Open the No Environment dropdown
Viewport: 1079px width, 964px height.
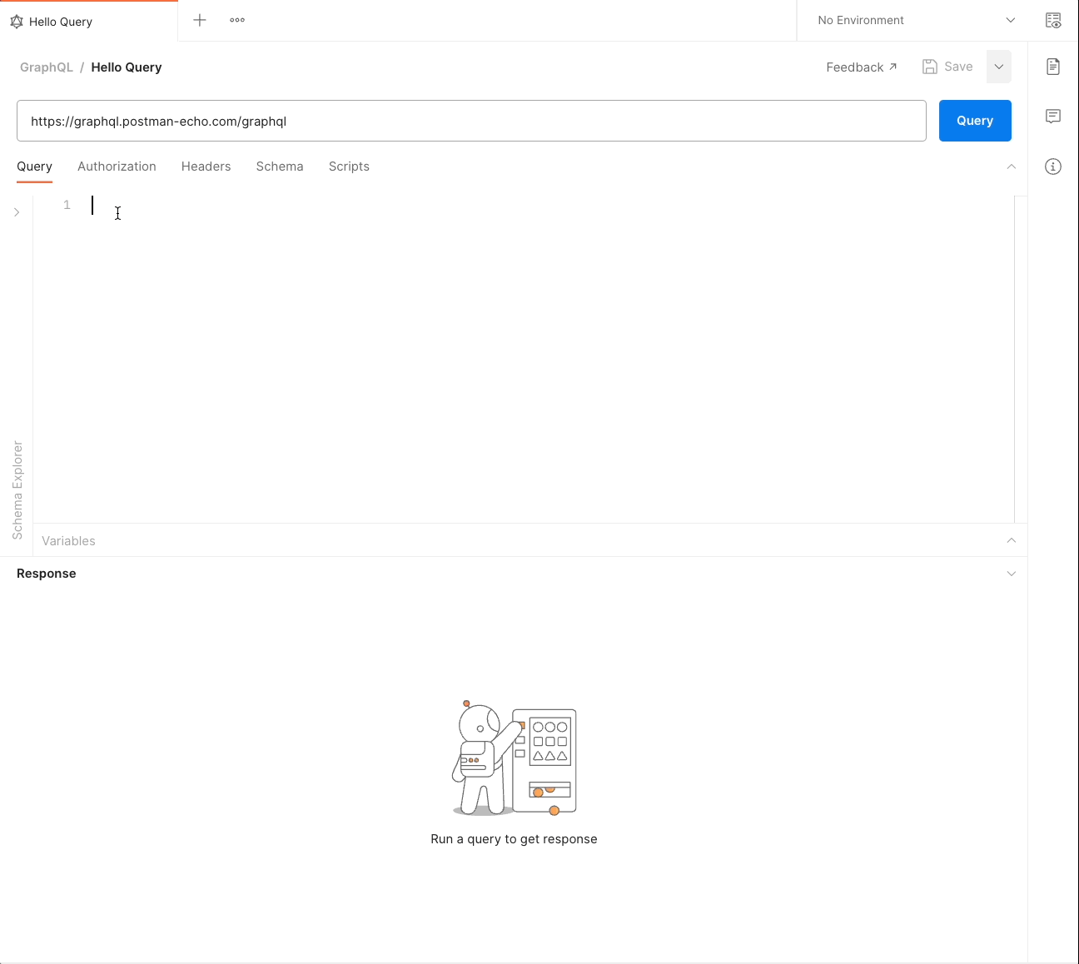coord(912,20)
